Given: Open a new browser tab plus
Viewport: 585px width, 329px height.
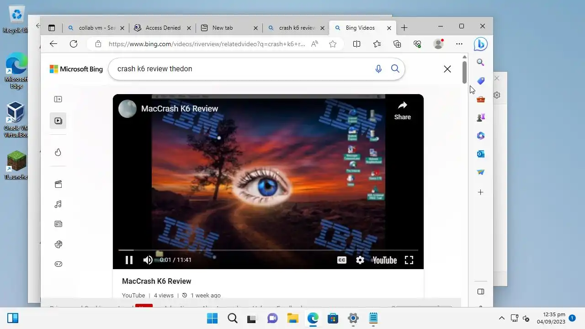Looking at the screenshot, I should pyautogui.click(x=404, y=28).
